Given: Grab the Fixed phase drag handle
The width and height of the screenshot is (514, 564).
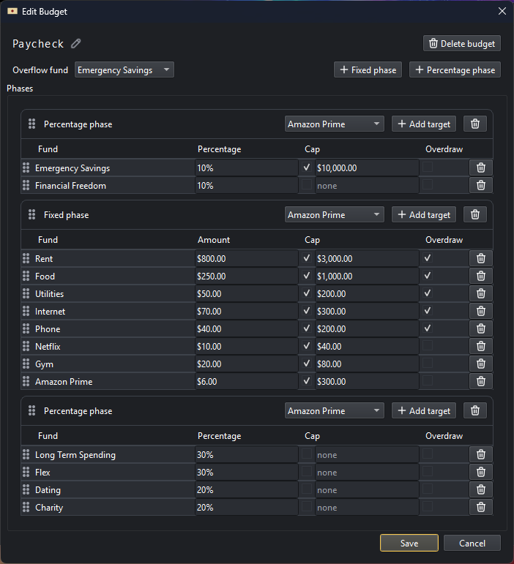Looking at the screenshot, I should pos(31,215).
